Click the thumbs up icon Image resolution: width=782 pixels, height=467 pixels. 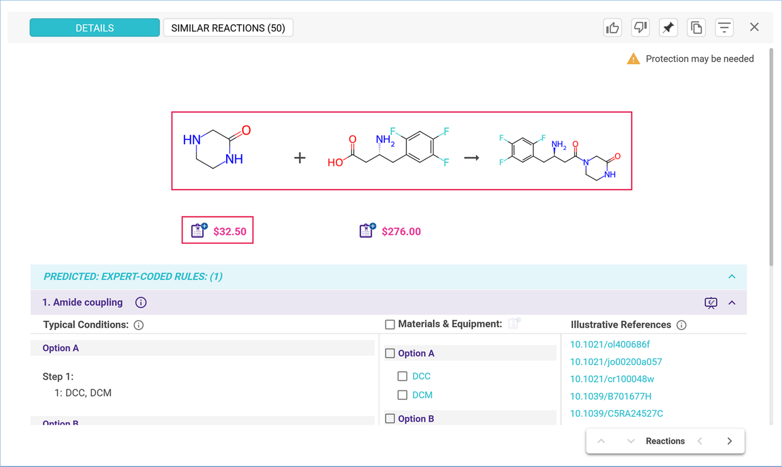coord(612,28)
